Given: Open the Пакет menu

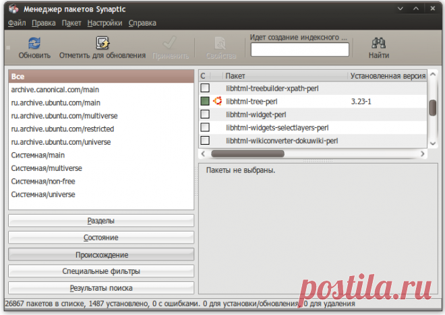Looking at the screenshot, I should 71,23.
